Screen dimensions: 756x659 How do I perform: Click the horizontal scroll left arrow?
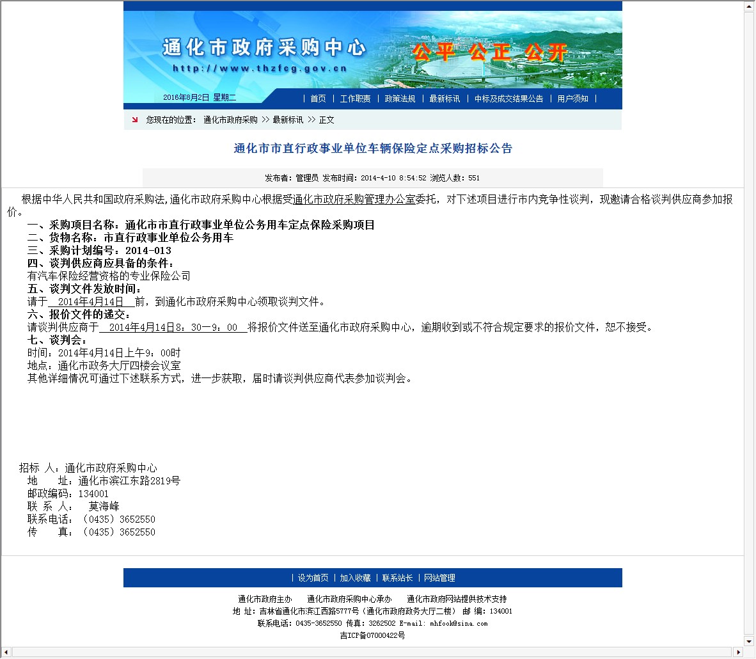click(x=6, y=653)
